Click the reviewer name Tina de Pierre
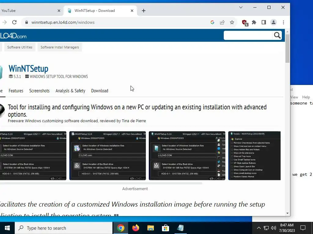Screen dimensions: 313x234 (134, 121)
